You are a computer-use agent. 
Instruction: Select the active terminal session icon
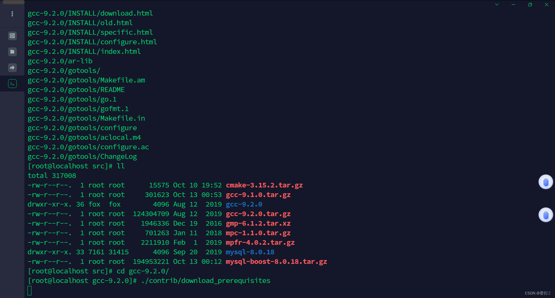(x=12, y=84)
